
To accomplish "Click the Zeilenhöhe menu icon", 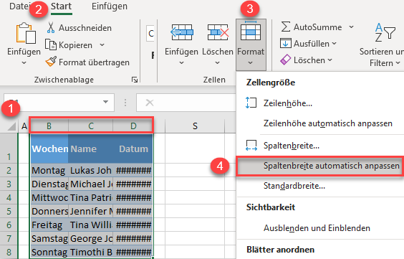I will (251, 103).
